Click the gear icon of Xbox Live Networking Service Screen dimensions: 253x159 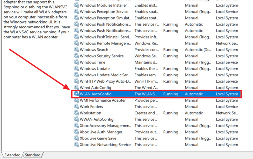click(76, 144)
